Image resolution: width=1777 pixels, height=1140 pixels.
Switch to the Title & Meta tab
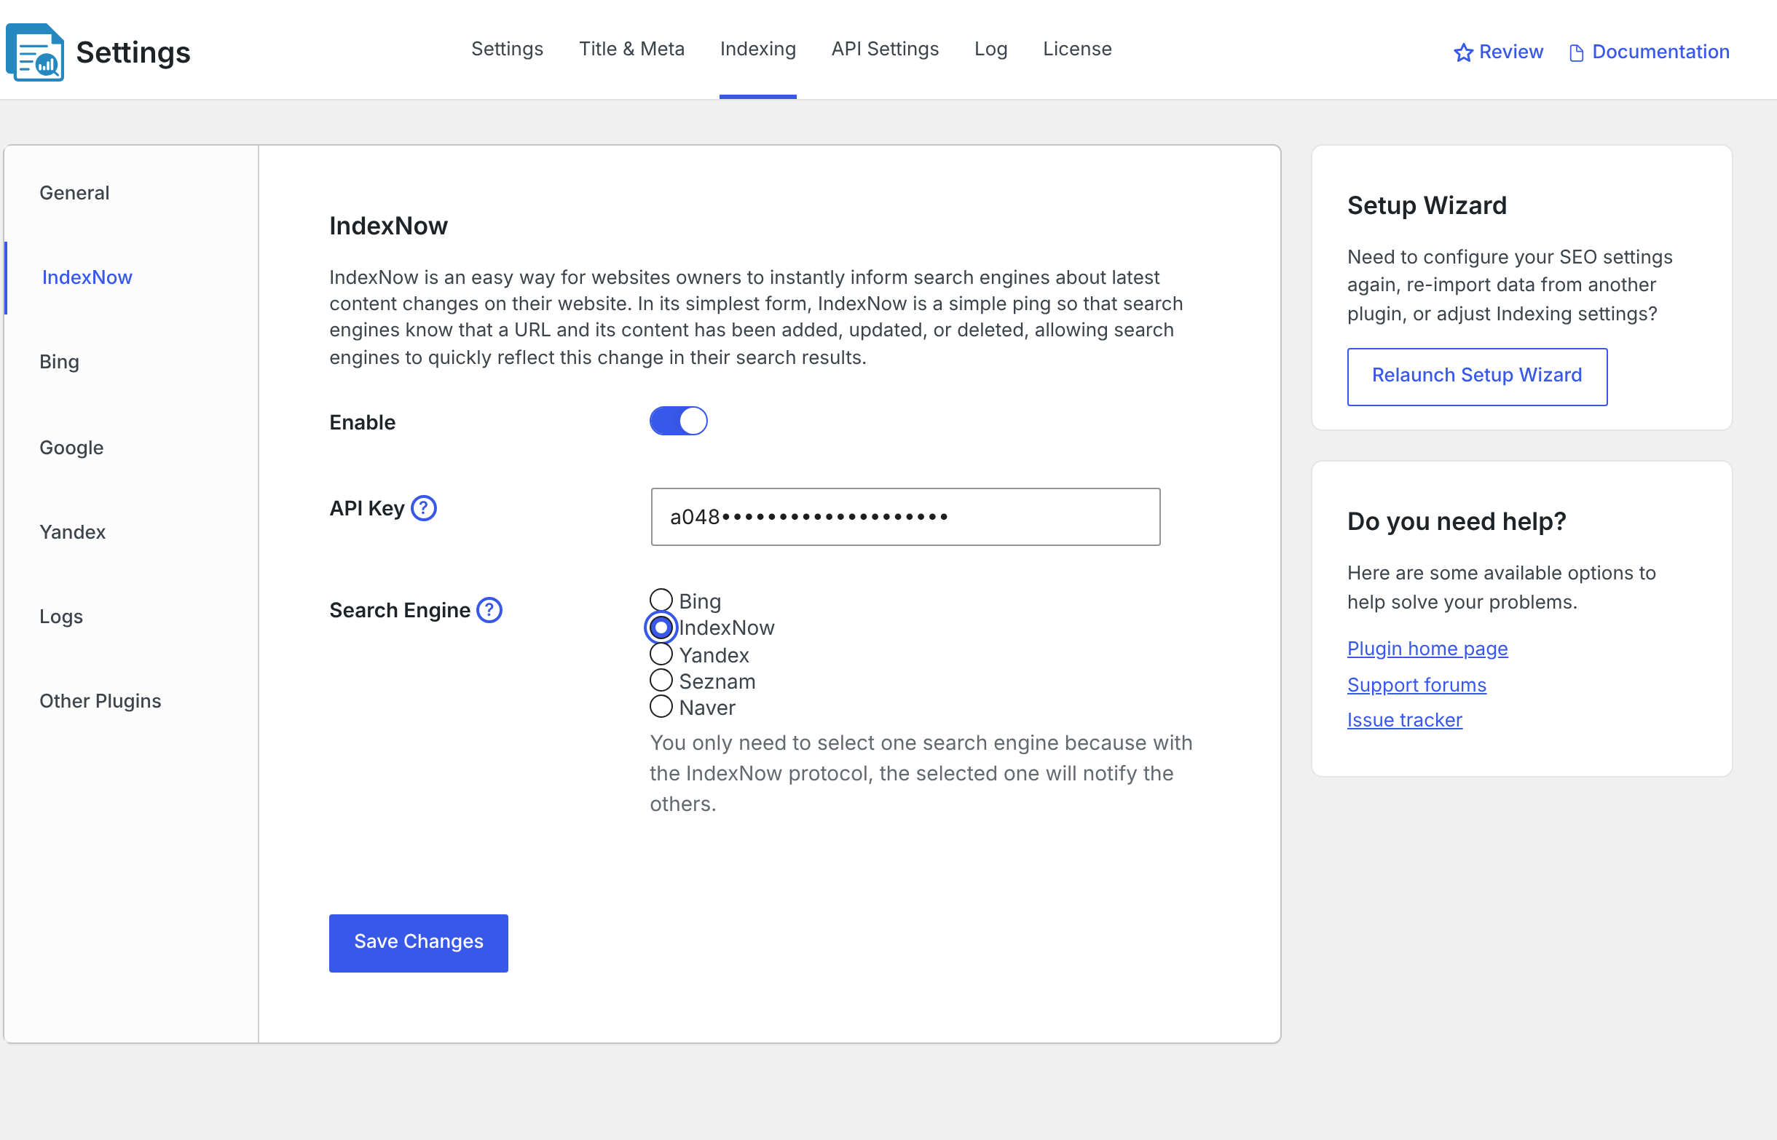[x=631, y=49]
